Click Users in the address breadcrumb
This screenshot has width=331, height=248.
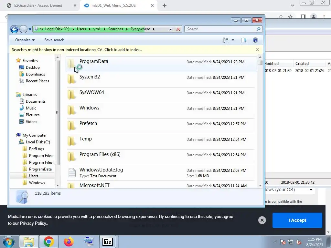coord(81,29)
